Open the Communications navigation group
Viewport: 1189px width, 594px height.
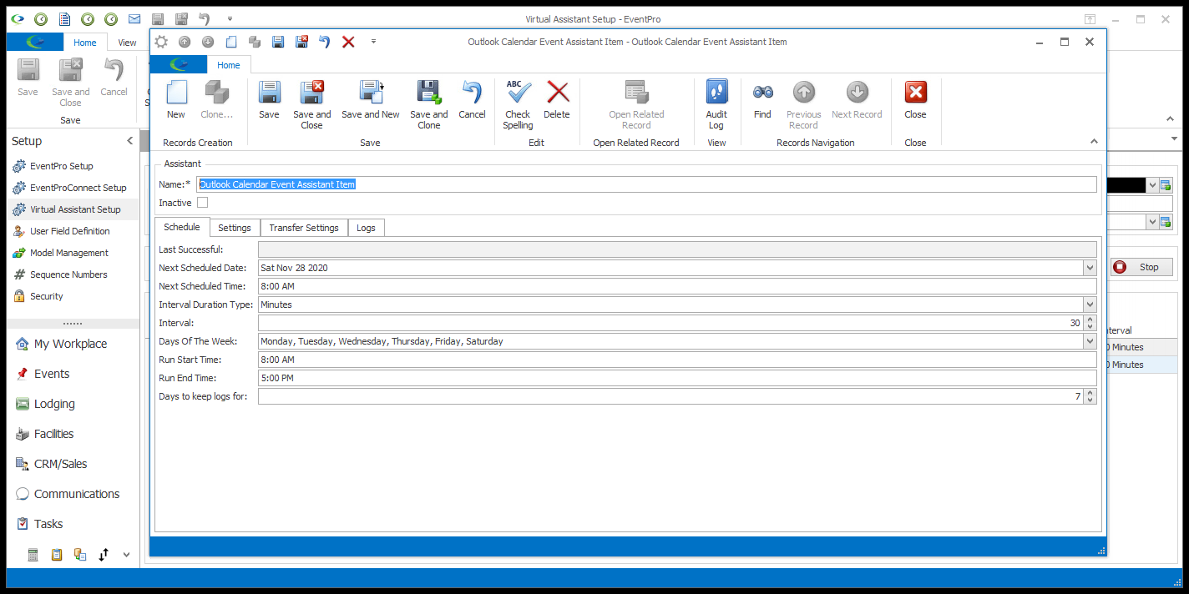(77, 494)
